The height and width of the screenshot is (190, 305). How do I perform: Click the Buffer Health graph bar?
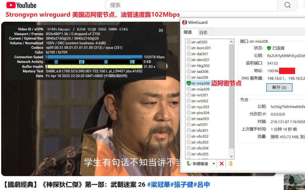pos(94,66)
